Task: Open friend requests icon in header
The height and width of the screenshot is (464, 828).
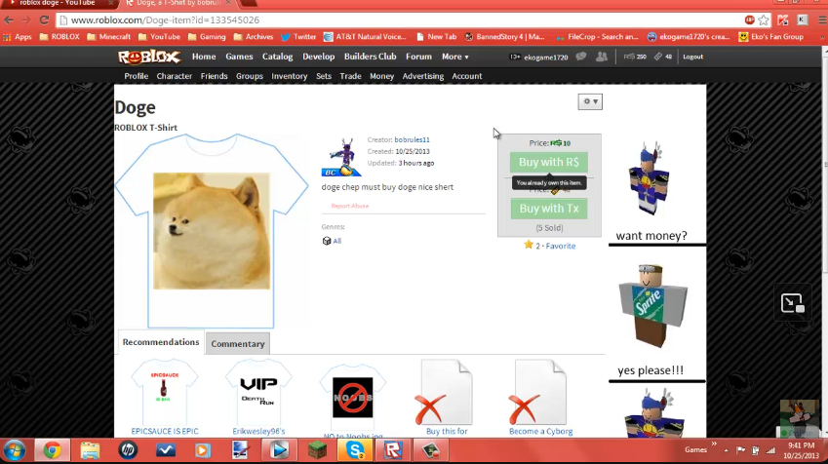Action: 602,57
